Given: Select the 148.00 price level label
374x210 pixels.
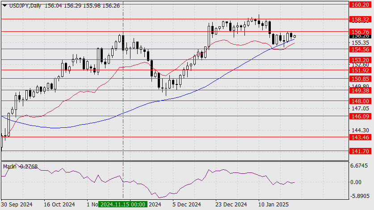Looking at the screenshot, I should [x=360, y=101].
